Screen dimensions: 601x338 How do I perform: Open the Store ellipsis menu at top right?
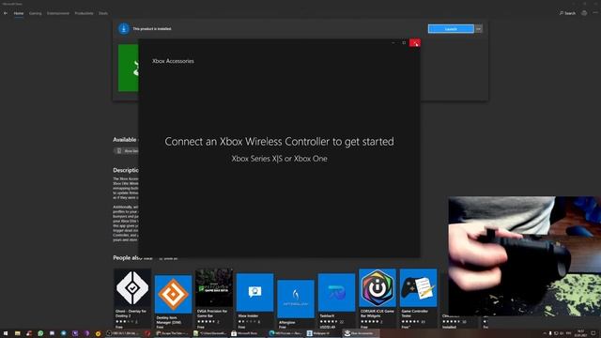click(x=595, y=13)
